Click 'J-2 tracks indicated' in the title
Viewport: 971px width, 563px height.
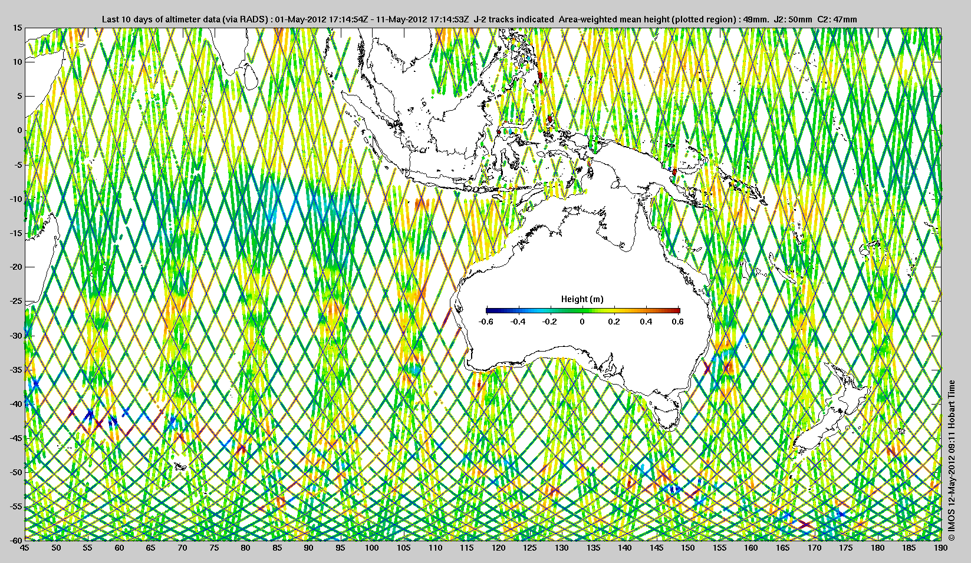(514, 19)
